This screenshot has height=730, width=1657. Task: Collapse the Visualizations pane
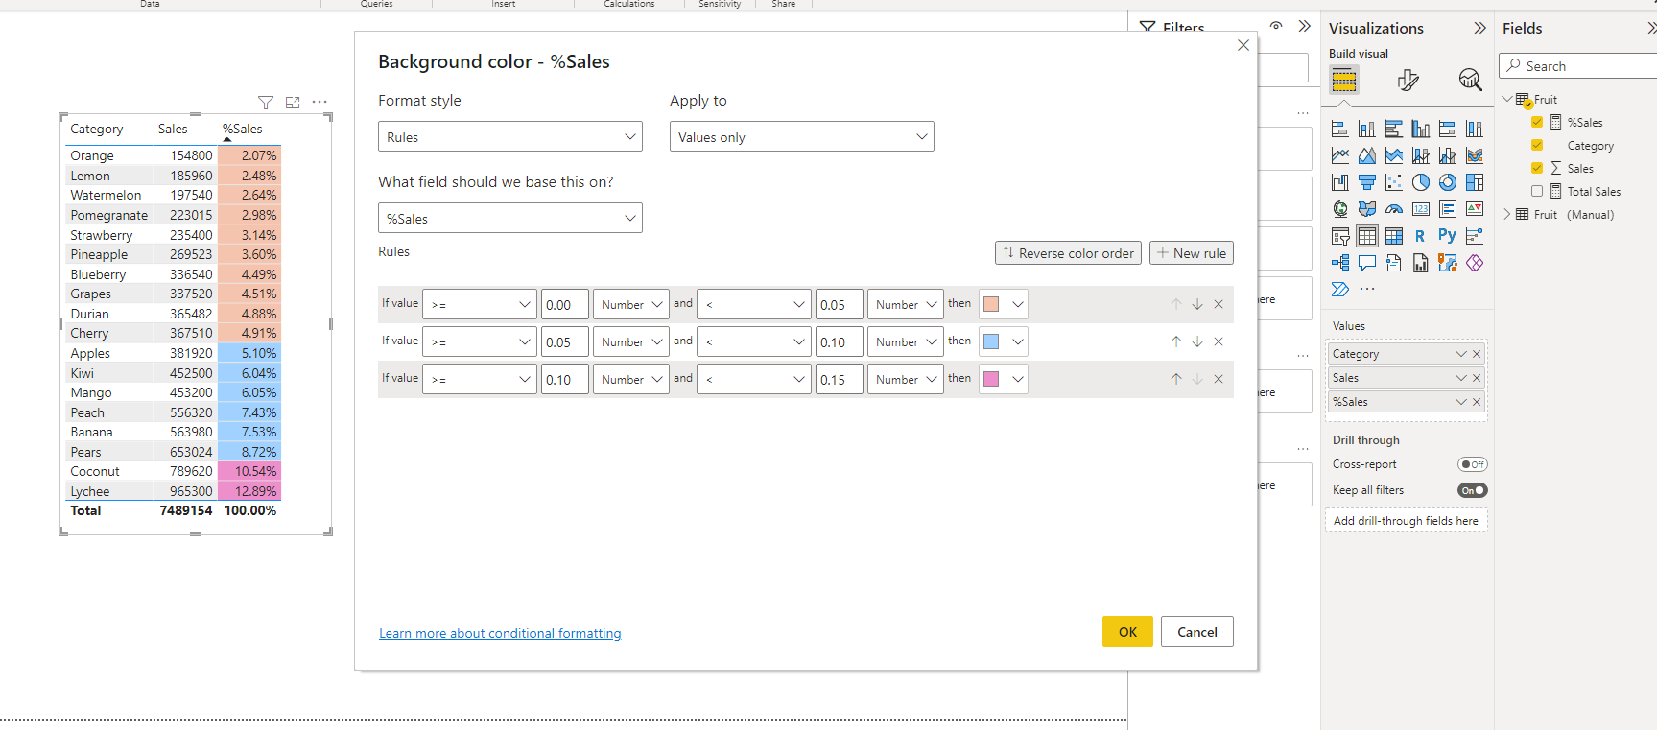1479,28
